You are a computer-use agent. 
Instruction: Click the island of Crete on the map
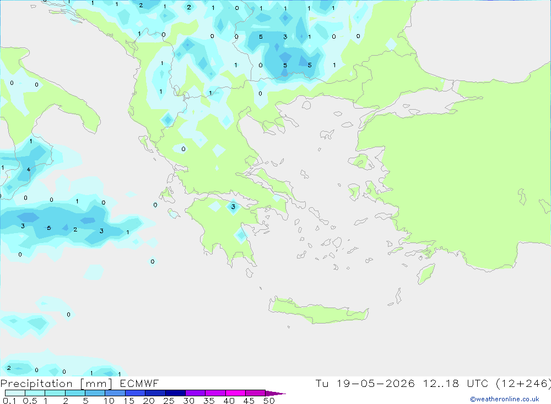pos(318,310)
